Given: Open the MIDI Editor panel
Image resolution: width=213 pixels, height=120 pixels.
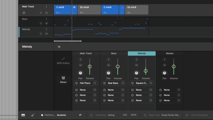Looking at the screenshot, I should pos(63,61).
